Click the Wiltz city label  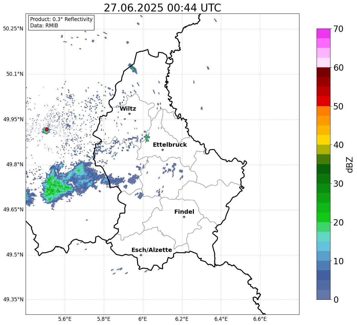[x=128, y=109]
